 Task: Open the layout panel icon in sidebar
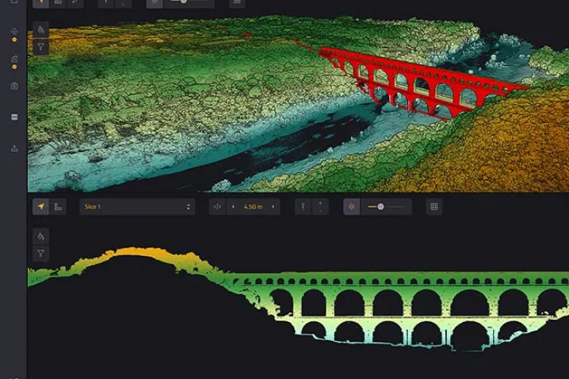14,117
